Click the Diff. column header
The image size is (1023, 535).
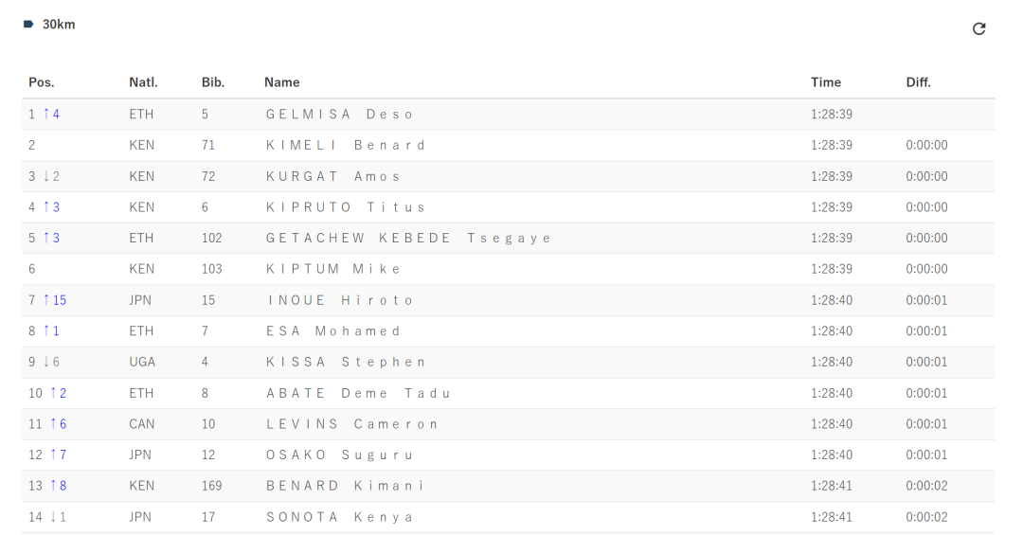(918, 82)
